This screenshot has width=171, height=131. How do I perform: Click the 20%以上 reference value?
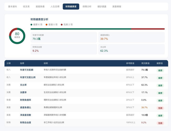[130, 77]
